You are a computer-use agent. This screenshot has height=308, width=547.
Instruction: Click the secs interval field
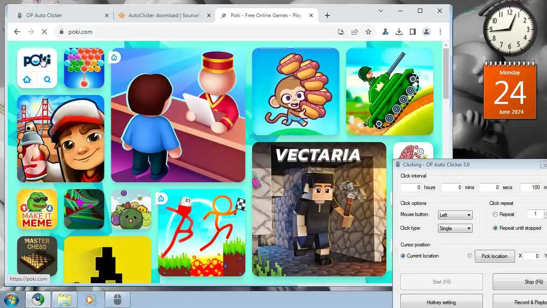click(x=490, y=187)
